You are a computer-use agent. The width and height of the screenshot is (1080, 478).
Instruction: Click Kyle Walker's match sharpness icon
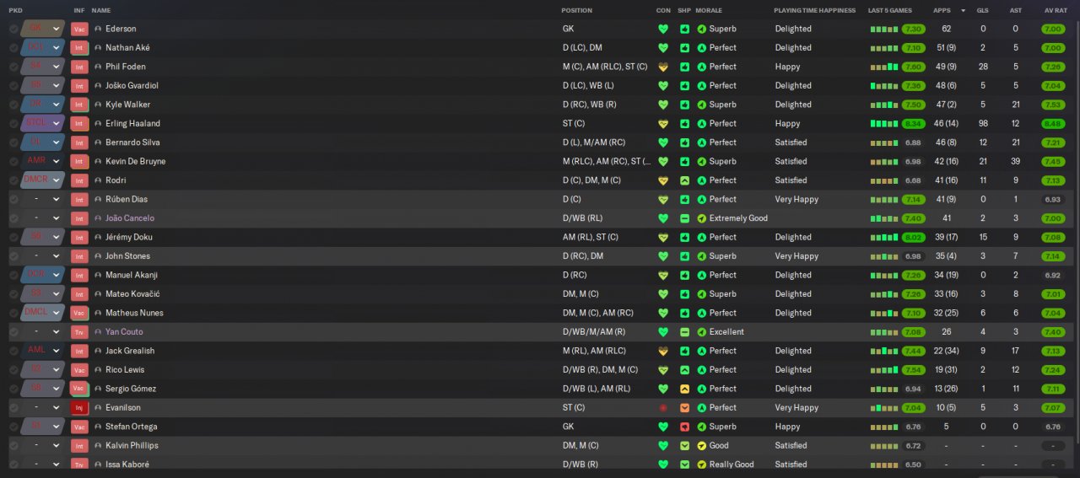click(684, 105)
